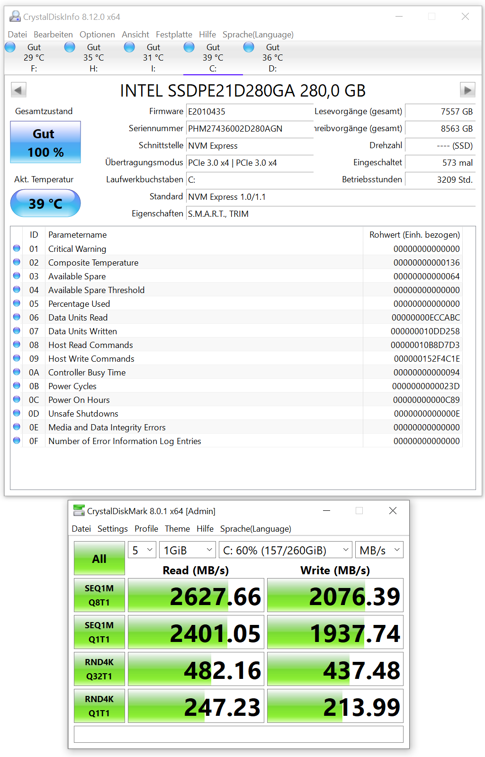
Task: Open Profile menu in CrystalDiskMark
Action: 146,529
